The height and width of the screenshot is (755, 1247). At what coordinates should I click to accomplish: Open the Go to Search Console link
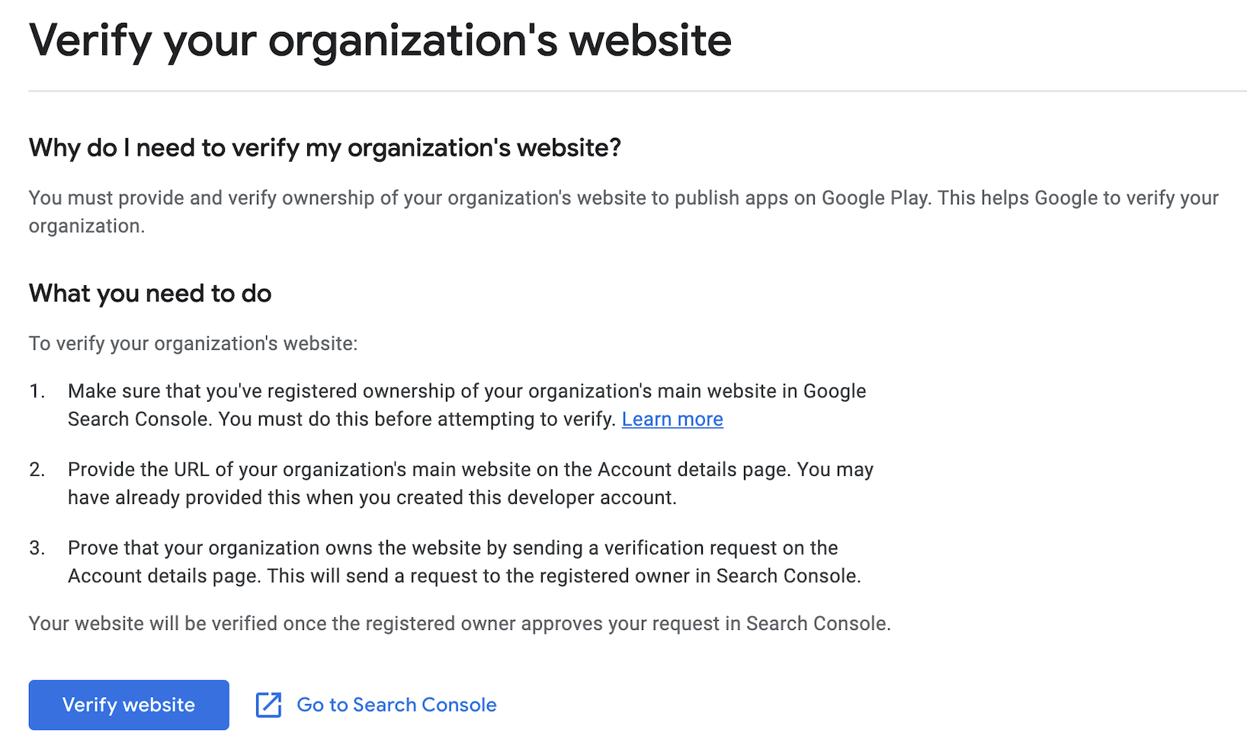(x=396, y=705)
